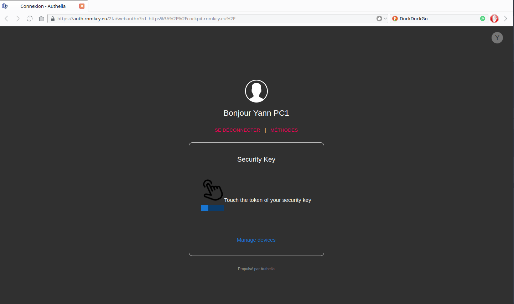Click the browser back arrow
Viewport: 514px width, 304px height.
tap(6, 19)
